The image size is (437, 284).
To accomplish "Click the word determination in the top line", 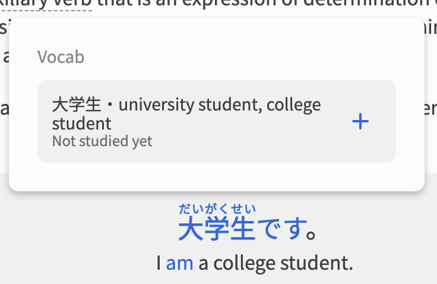I will pos(368,3).
